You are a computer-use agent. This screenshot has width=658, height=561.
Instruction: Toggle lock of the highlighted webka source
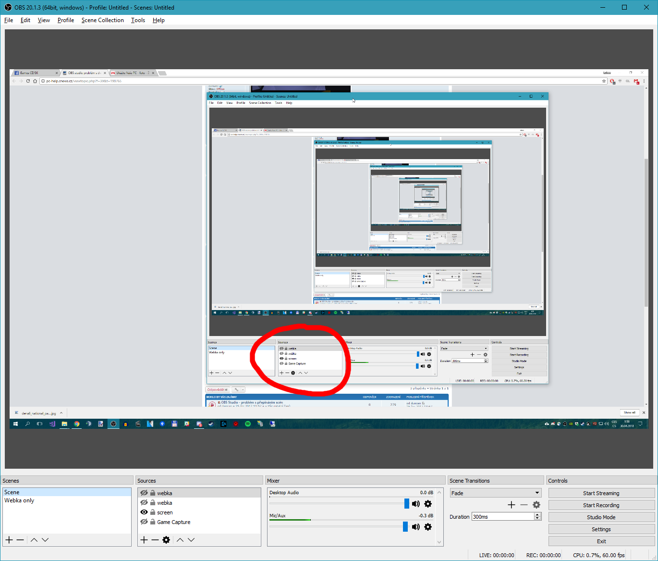point(152,493)
